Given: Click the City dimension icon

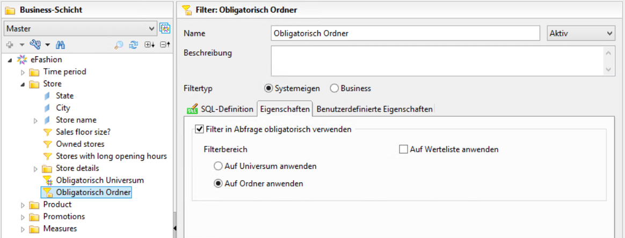Looking at the screenshot, I should (x=47, y=108).
